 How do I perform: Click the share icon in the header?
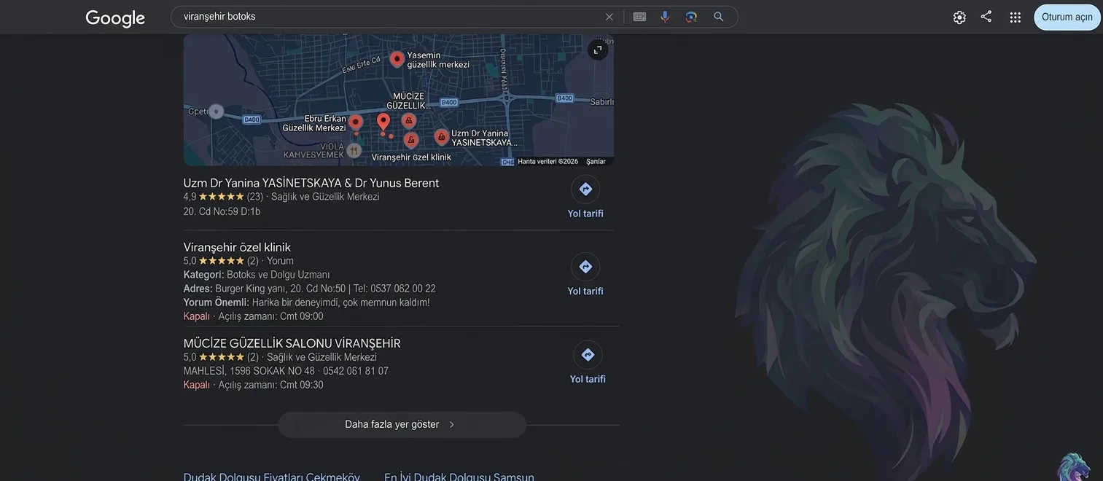coord(986,17)
